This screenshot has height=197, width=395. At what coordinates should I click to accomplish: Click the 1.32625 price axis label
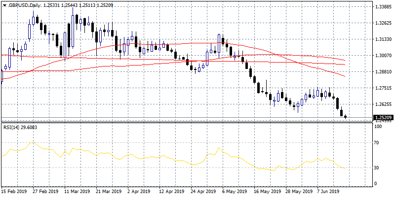[x=384, y=23]
